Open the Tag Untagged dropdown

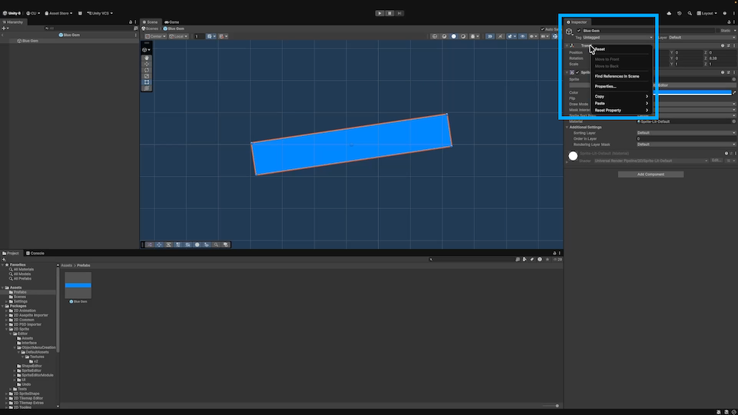[x=618, y=38]
